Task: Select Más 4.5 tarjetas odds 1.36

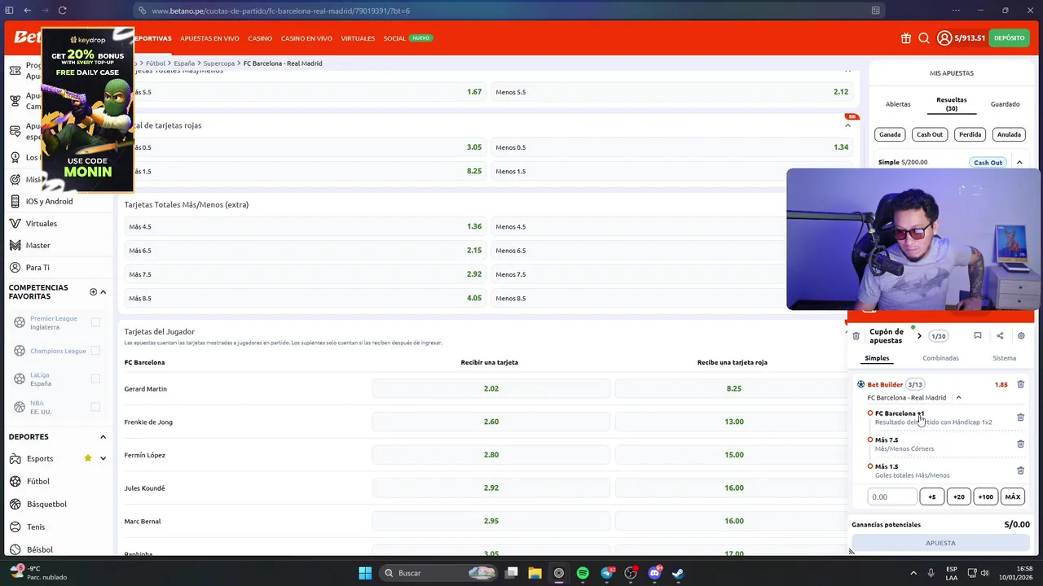Action: (304, 226)
